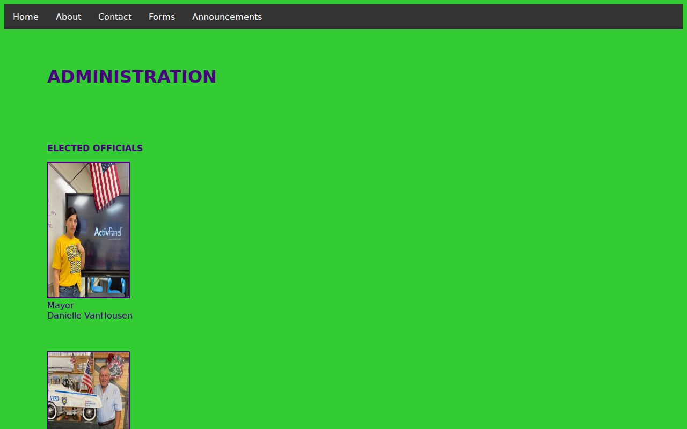Click the ADMINISTRATION page heading
The image size is (687, 429).
click(x=132, y=77)
